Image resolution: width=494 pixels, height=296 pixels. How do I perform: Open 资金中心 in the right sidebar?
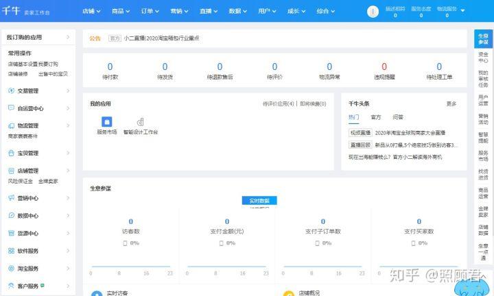pos(483,58)
